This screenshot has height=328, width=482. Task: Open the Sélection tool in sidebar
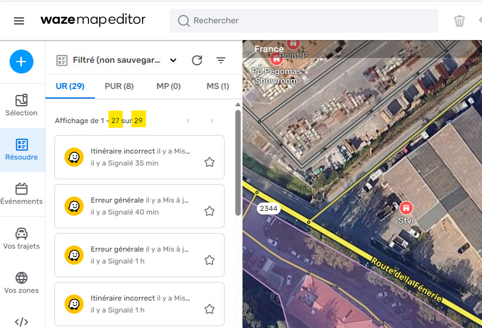click(x=22, y=105)
